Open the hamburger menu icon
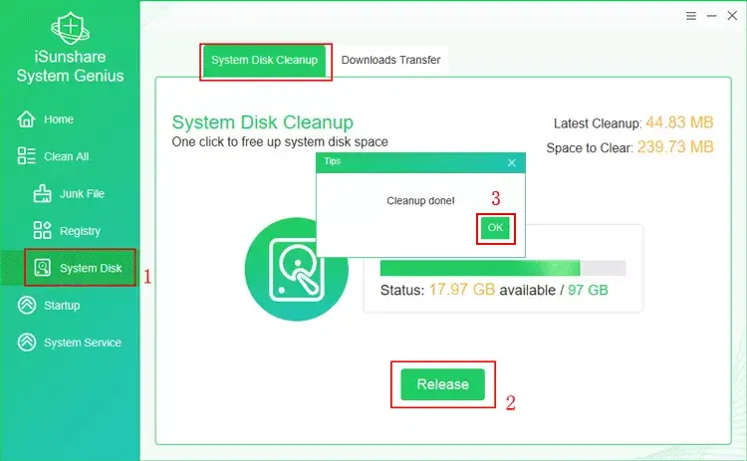Image resolution: width=747 pixels, height=461 pixels. pyautogui.click(x=691, y=16)
